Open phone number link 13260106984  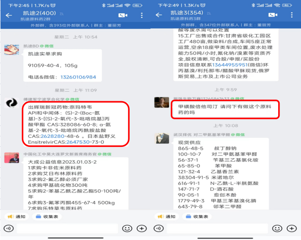tap(78, 77)
